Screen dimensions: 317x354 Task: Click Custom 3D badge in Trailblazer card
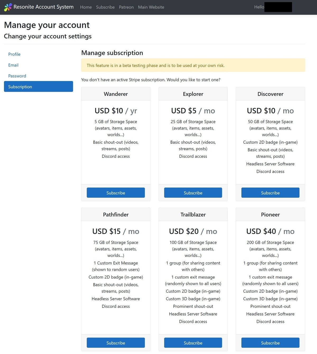[x=193, y=299]
